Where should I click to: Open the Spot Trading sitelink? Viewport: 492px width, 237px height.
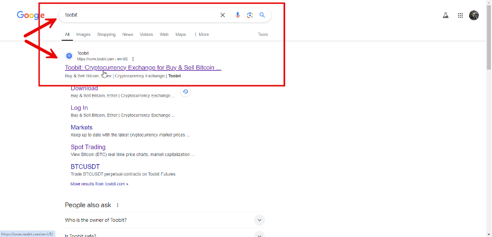click(88, 147)
